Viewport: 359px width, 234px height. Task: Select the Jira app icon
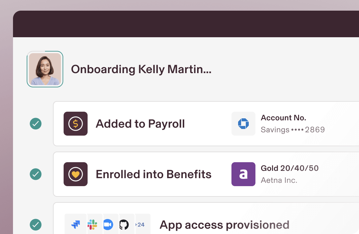(x=76, y=224)
